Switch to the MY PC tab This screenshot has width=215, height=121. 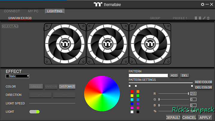point(33,11)
